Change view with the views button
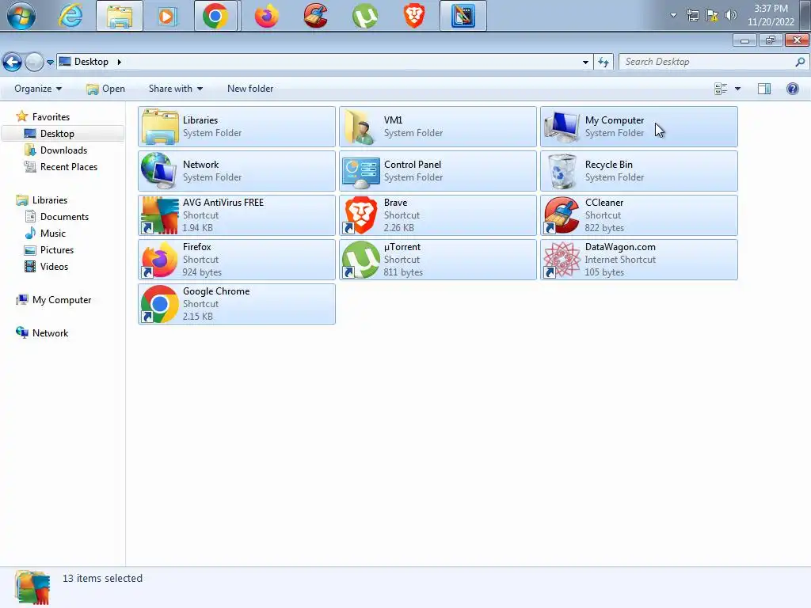 (721, 89)
